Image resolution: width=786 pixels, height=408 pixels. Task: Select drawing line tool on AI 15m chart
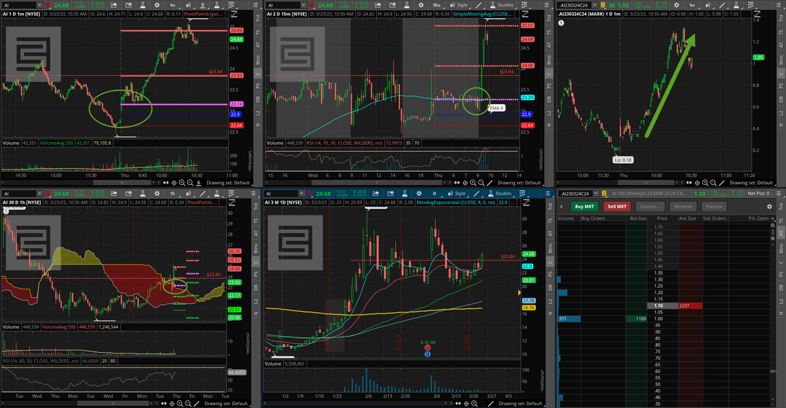coord(479,5)
